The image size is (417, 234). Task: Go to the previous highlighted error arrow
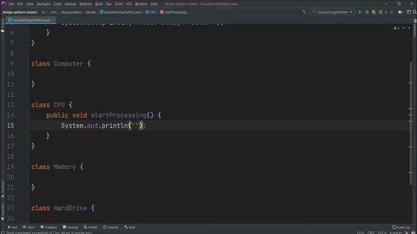coord(403,28)
